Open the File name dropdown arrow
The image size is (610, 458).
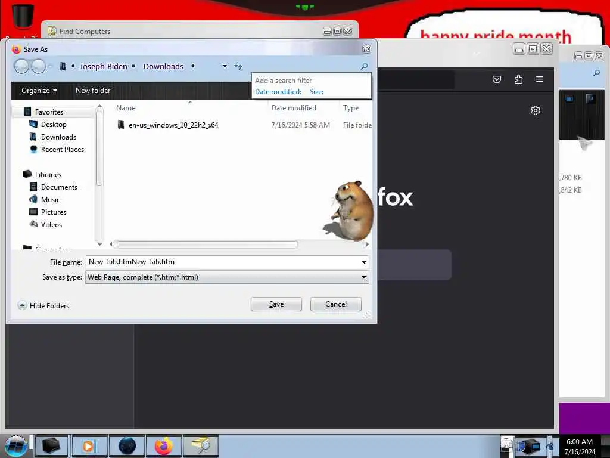(364, 262)
